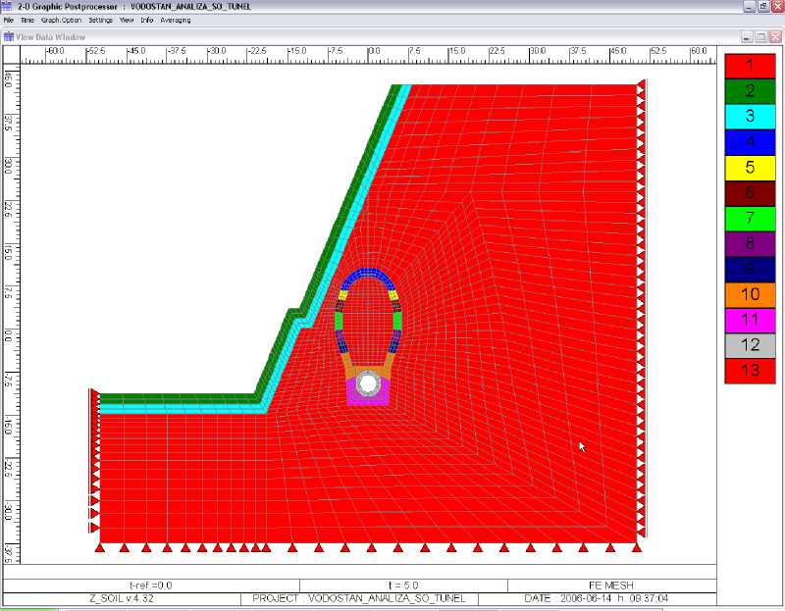Open the Averaging menu

pyautogui.click(x=176, y=20)
